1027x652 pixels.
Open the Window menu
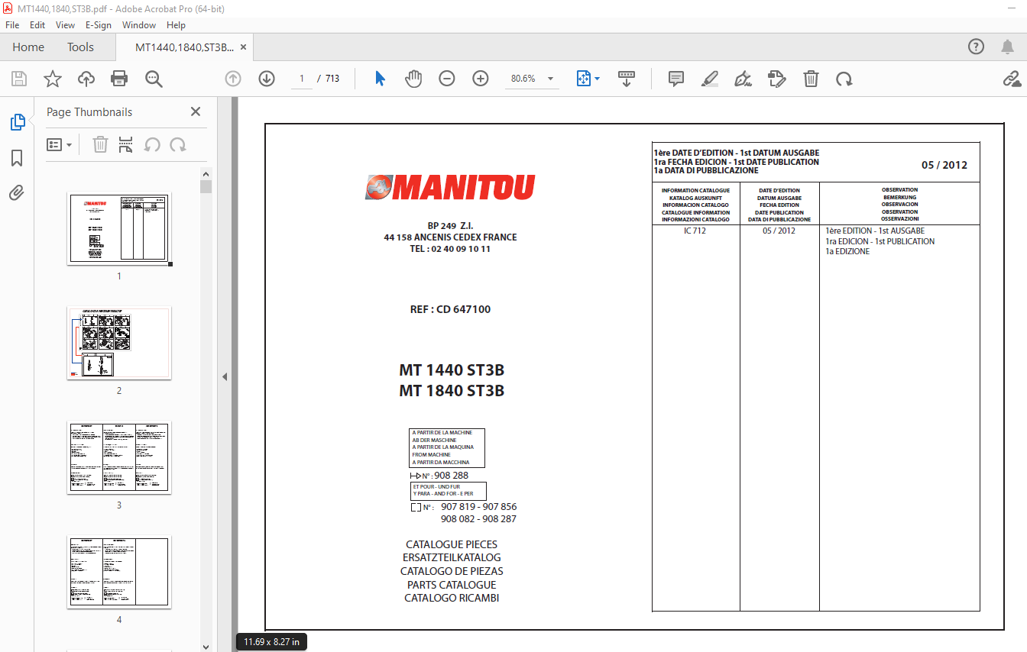pos(139,25)
